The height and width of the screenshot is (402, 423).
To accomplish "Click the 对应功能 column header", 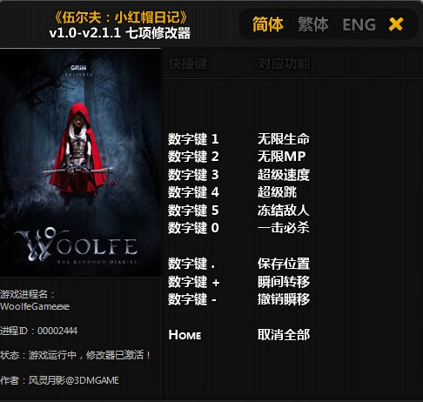I will (x=284, y=64).
